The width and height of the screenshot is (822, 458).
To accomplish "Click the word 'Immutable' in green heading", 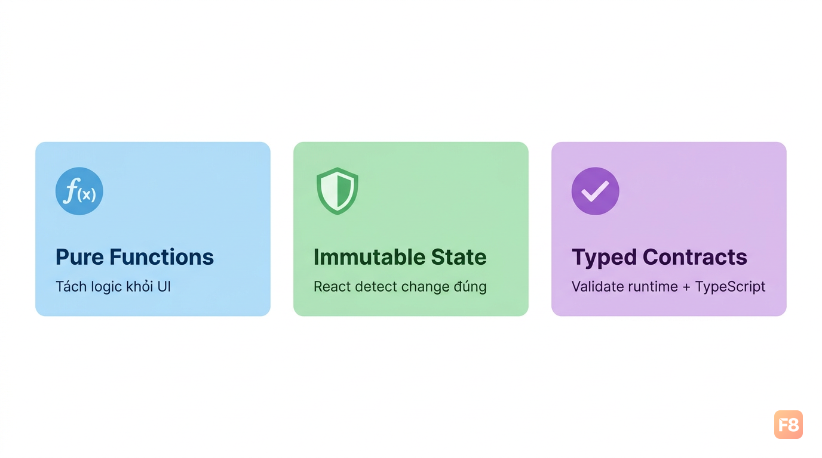I will coord(361,257).
